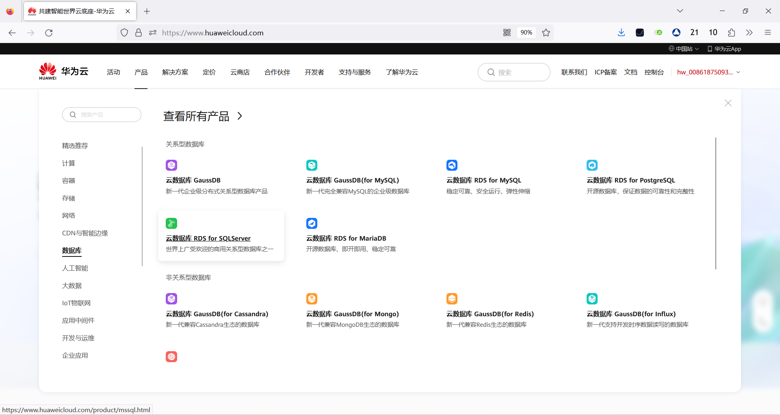The height and width of the screenshot is (415, 780).
Task: Click the 云数据库 GaussDB purple product icon
Action: click(171, 165)
